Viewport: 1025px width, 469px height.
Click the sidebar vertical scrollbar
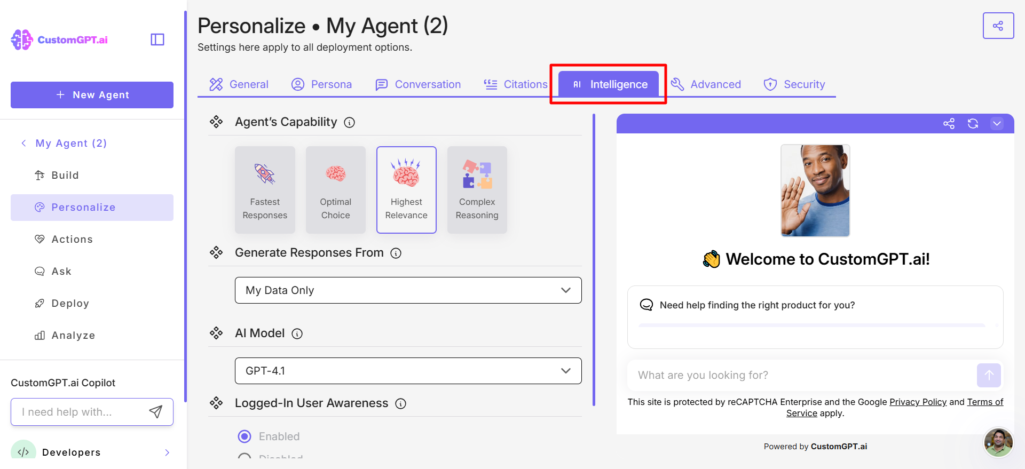coord(185,206)
